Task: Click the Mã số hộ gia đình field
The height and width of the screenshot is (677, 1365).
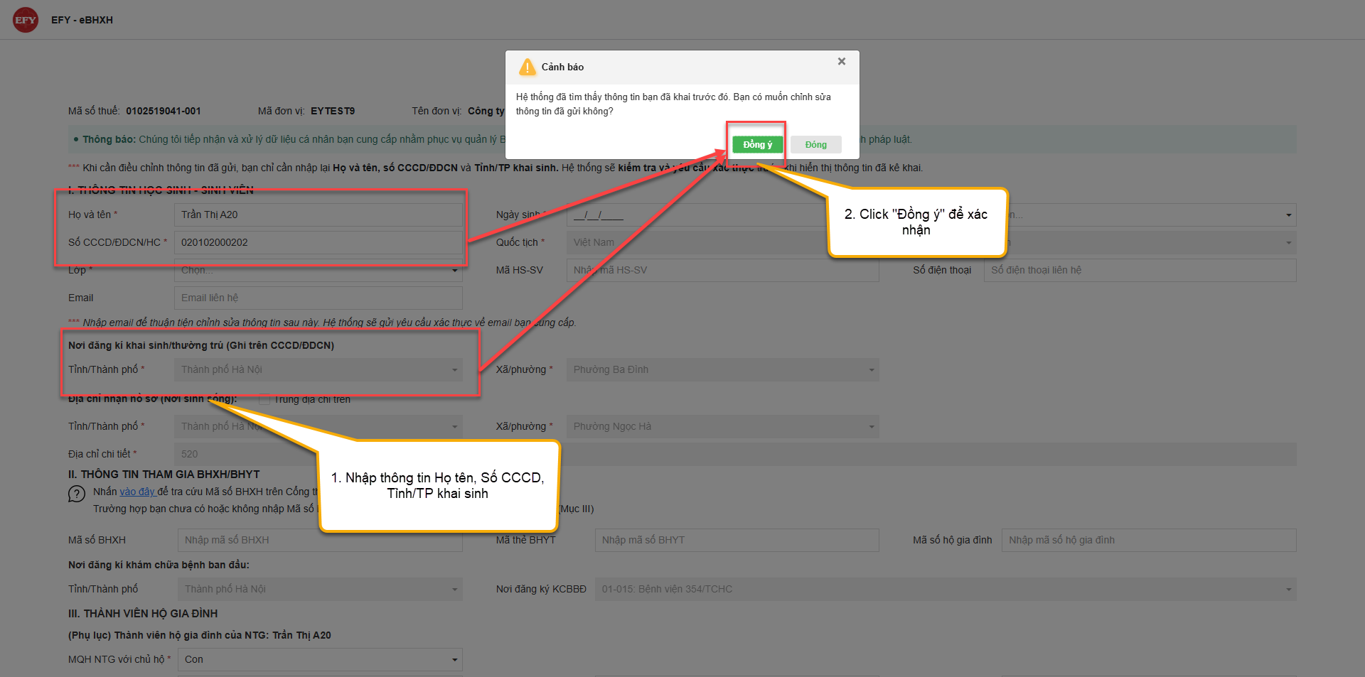Action: pyautogui.click(x=1149, y=540)
